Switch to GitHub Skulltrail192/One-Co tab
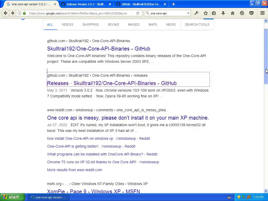The image size is (268, 201). (141, 4)
